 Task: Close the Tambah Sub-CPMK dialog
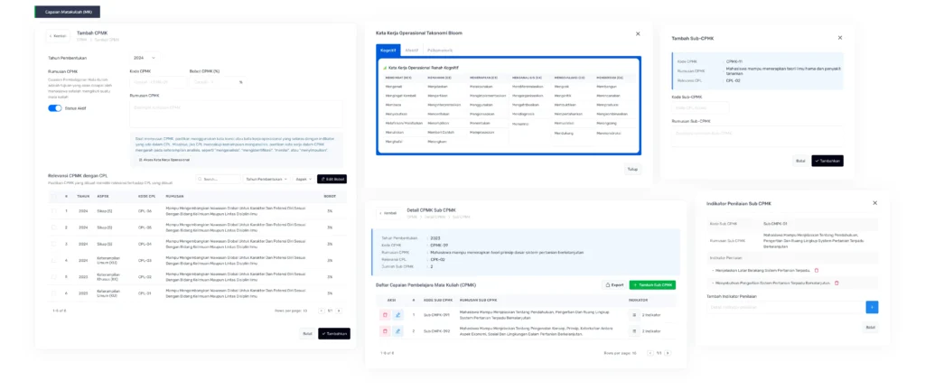point(840,38)
